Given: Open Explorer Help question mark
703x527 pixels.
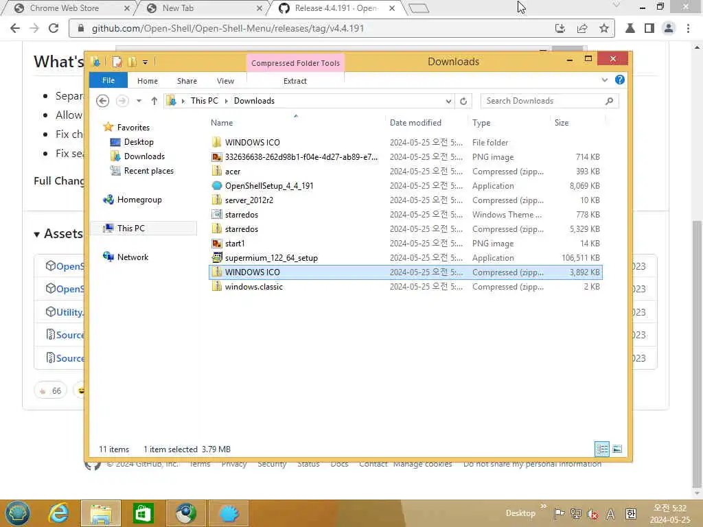Looking at the screenshot, I should tap(620, 80).
